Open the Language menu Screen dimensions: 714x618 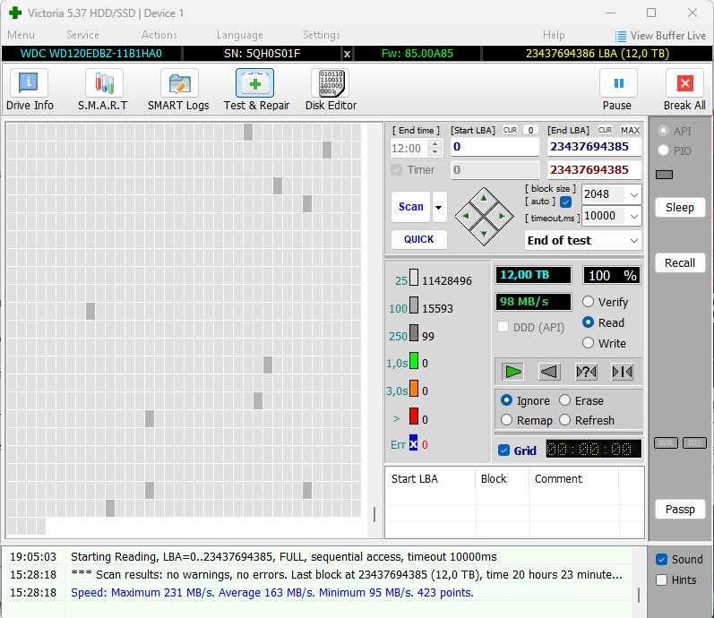(x=239, y=35)
